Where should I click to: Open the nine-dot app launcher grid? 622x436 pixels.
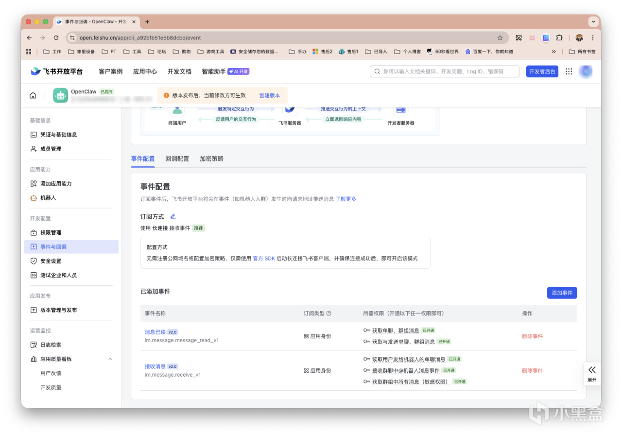tap(569, 71)
